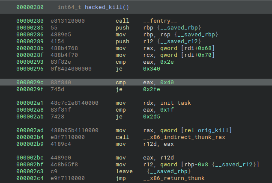Click the call mnemonic at 00000280

[123, 21]
